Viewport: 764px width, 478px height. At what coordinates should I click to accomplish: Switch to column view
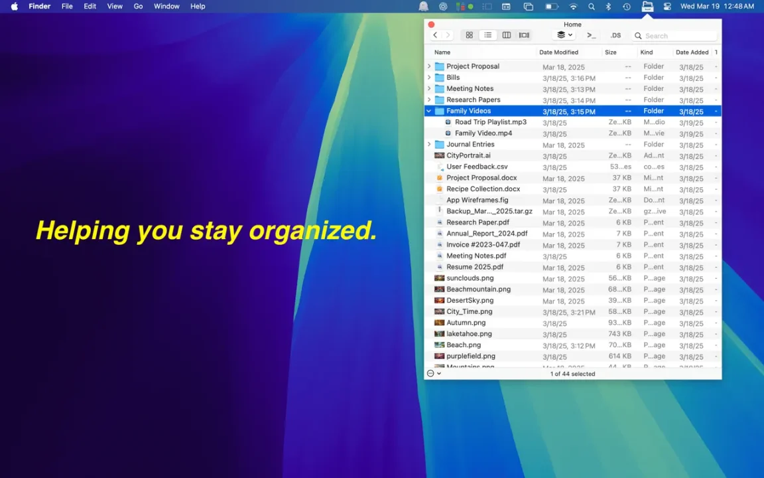[x=506, y=35]
